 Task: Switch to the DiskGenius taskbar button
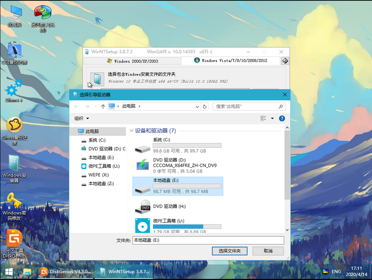point(65,271)
